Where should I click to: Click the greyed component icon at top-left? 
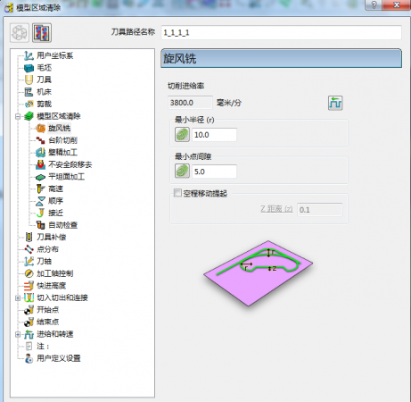[x=20, y=32]
